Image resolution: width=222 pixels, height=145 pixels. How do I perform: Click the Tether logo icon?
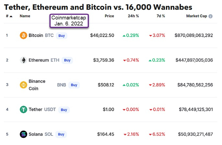click(x=23, y=109)
